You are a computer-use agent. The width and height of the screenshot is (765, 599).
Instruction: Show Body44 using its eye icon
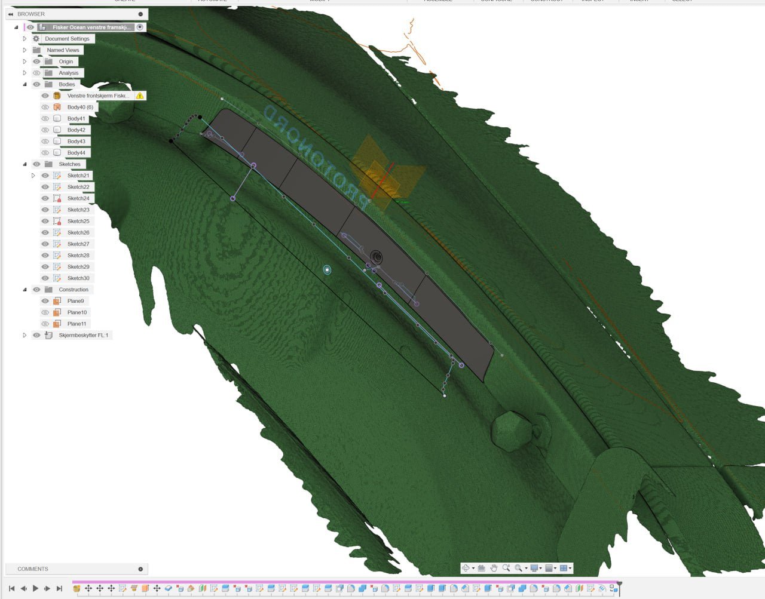pyautogui.click(x=45, y=153)
